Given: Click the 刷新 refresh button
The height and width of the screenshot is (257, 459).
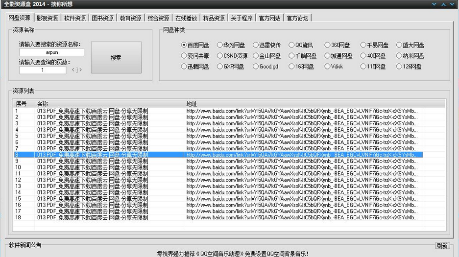Looking at the screenshot, I should (x=442, y=246).
